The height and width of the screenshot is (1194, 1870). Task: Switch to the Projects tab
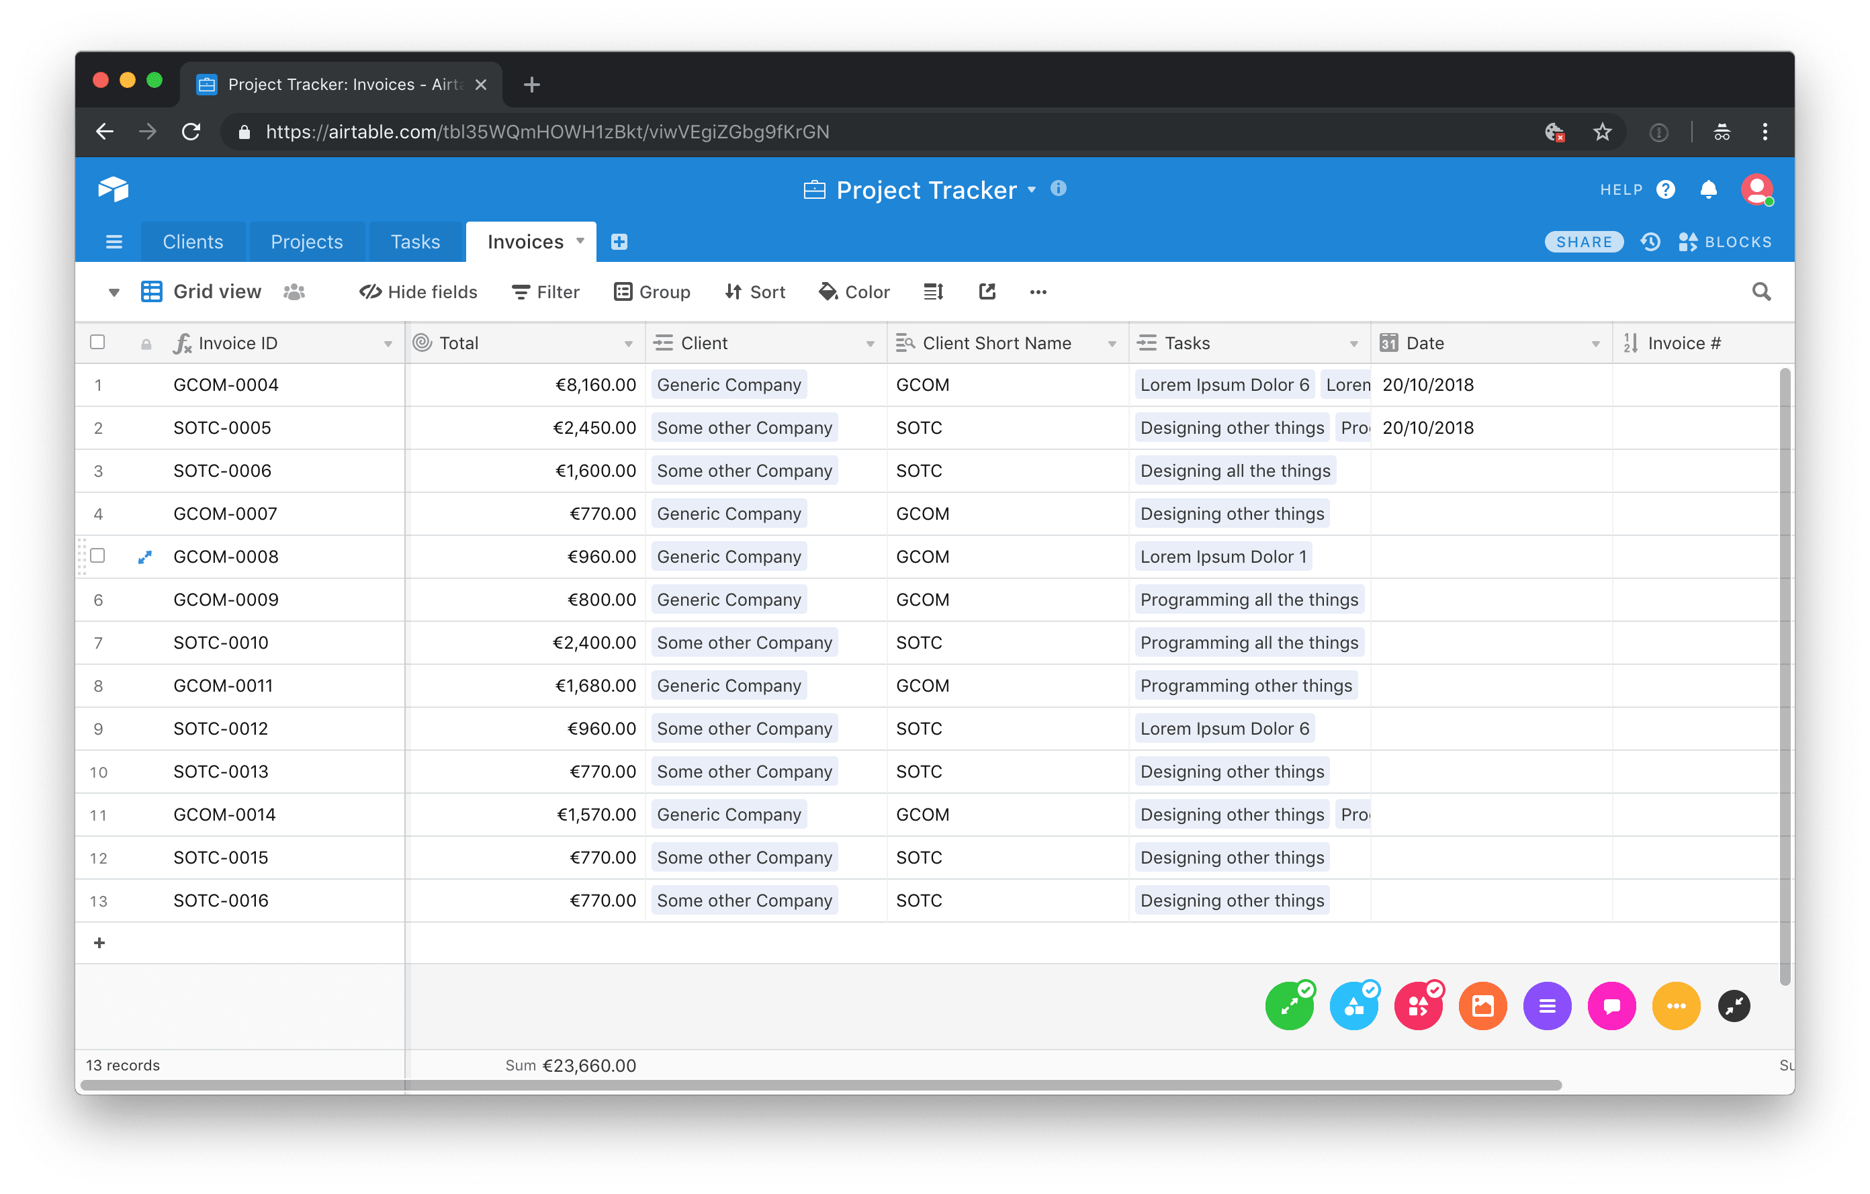click(306, 242)
